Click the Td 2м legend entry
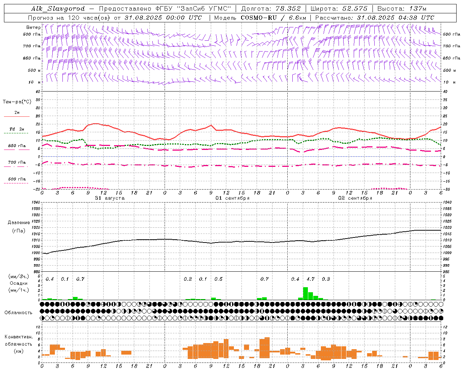 pyautogui.click(x=17, y=129)
